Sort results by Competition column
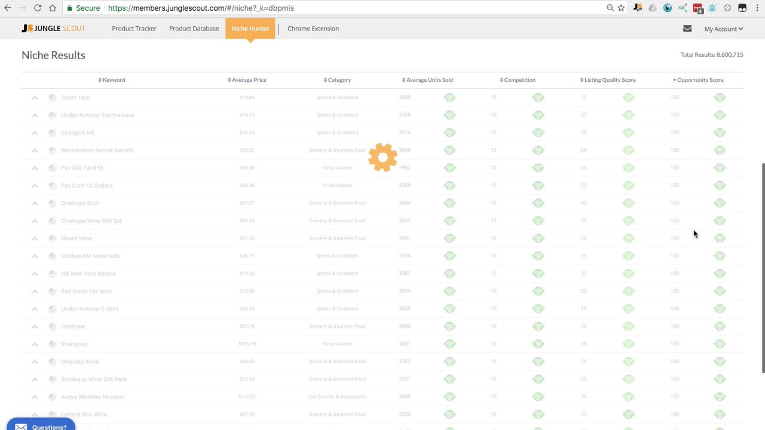Screen dimensions: 765x430 pyautogui.click(x=518, y=80)
